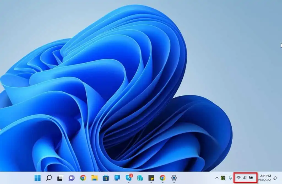Click the blue monitor app icon
Viewport: 282px width, 184px height.
(117, 178)
